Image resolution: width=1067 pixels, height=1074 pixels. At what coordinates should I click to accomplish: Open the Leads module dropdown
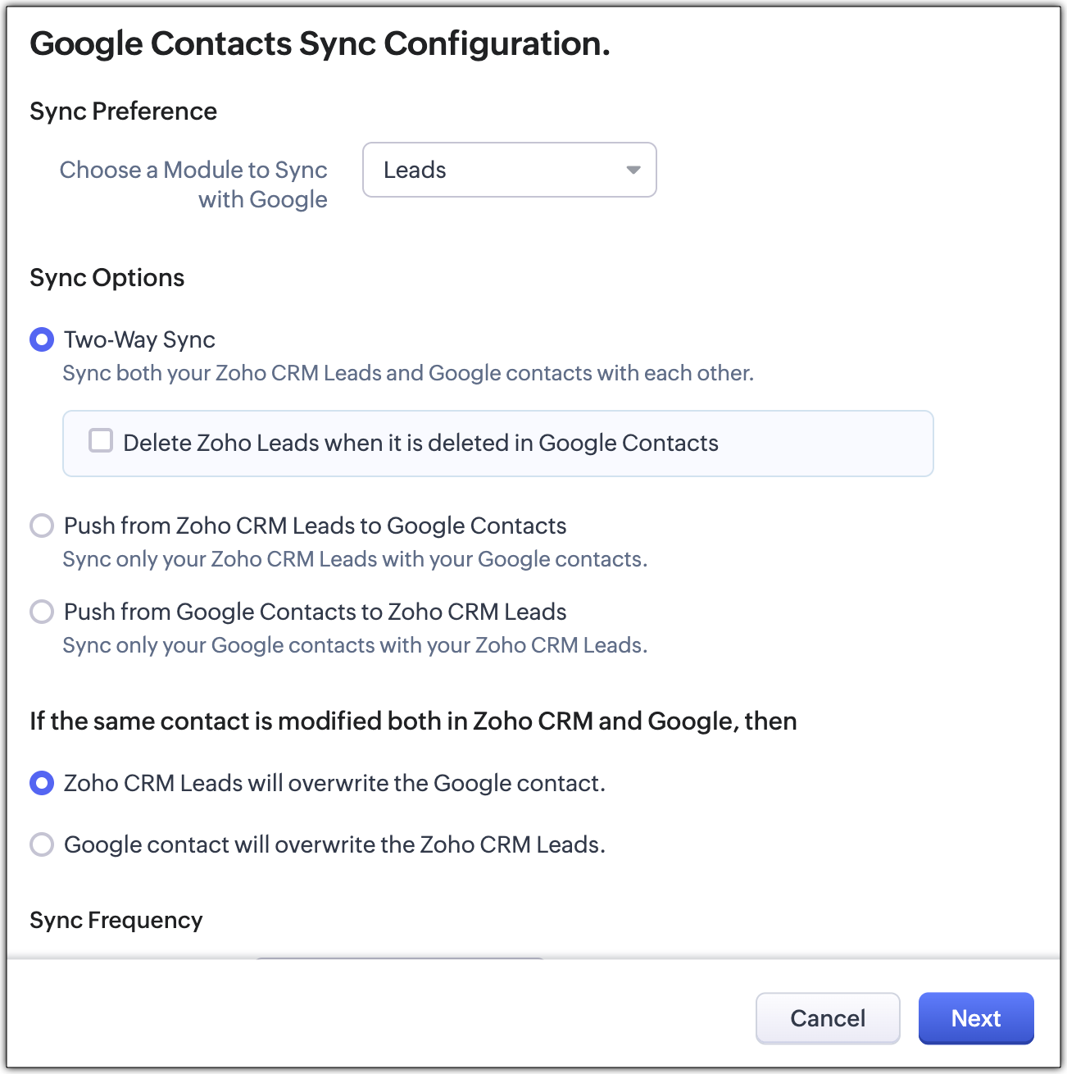coord(508,170)
